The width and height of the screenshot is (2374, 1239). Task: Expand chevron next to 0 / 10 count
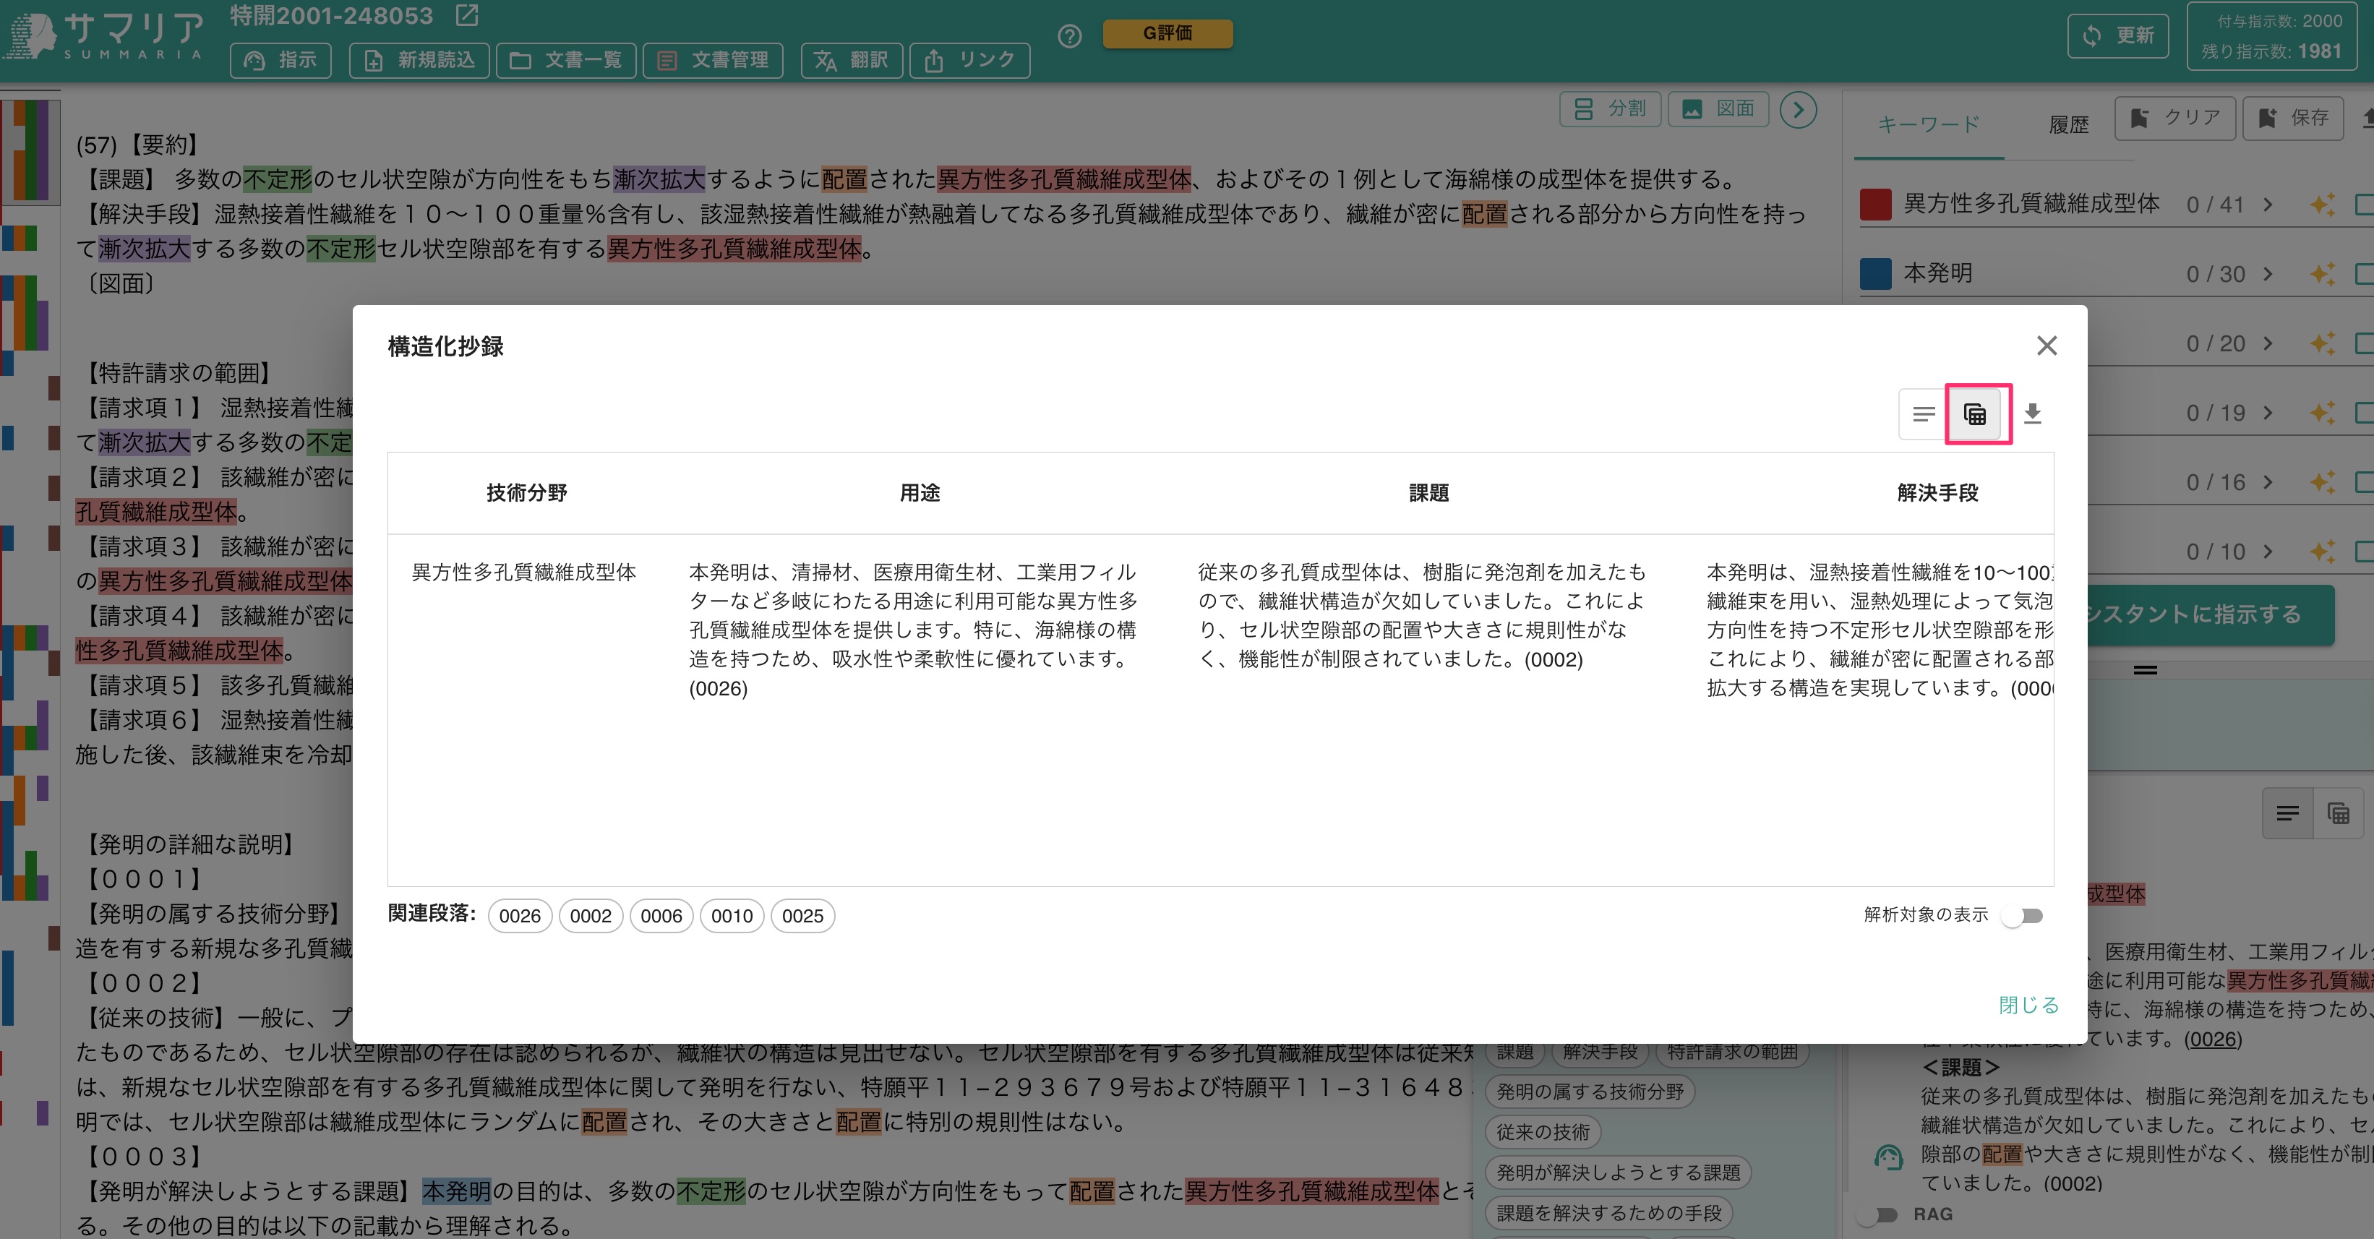click(2268, 552)
